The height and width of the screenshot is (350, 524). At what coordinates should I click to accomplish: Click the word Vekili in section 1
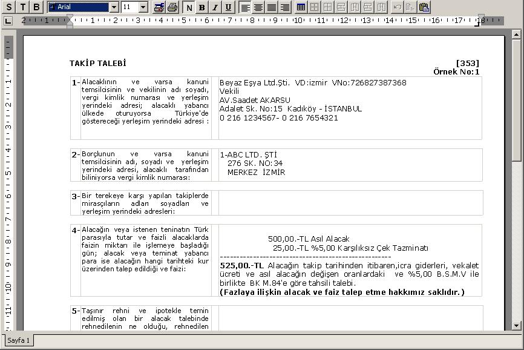pyautogui.click(x=229, y=91)
